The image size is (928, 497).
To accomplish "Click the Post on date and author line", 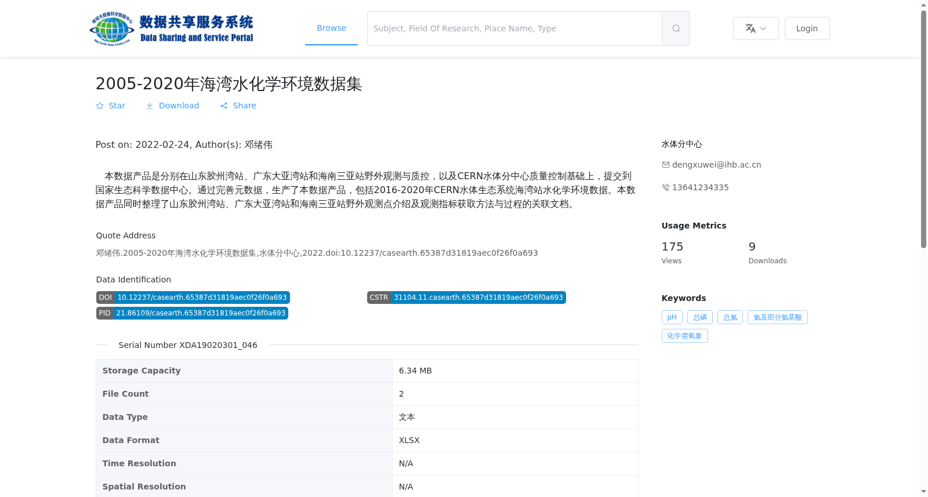I will pyautogui.click(x=184, y=144).
